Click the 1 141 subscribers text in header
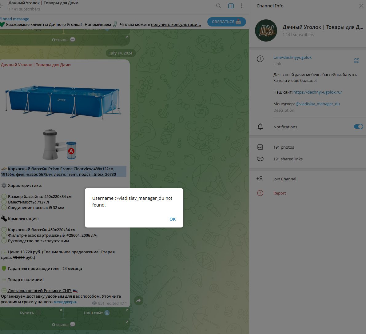This screenshot has width=366, height=334. coord(24,9)
